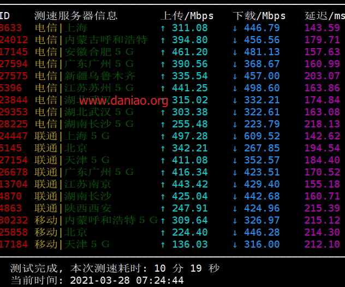The height and width of the screenshot is (287, 345).
Task: Click the timestamp 2021-03-28 07:24:44
Action: tap(127, 280)
